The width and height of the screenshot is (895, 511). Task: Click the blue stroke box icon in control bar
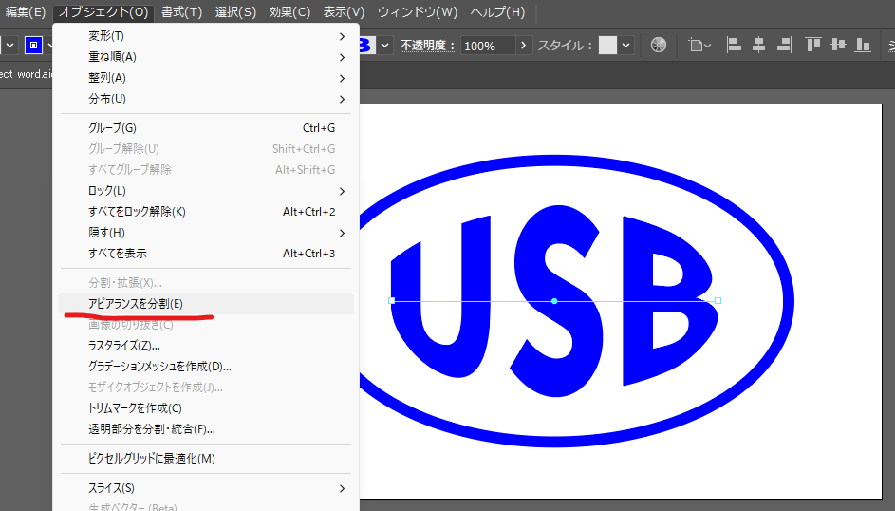pos(33,45)
